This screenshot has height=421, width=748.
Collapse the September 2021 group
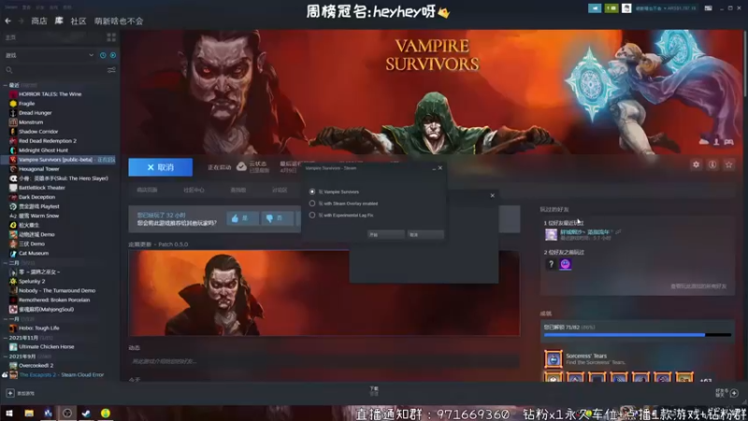(x=6, y=356)
